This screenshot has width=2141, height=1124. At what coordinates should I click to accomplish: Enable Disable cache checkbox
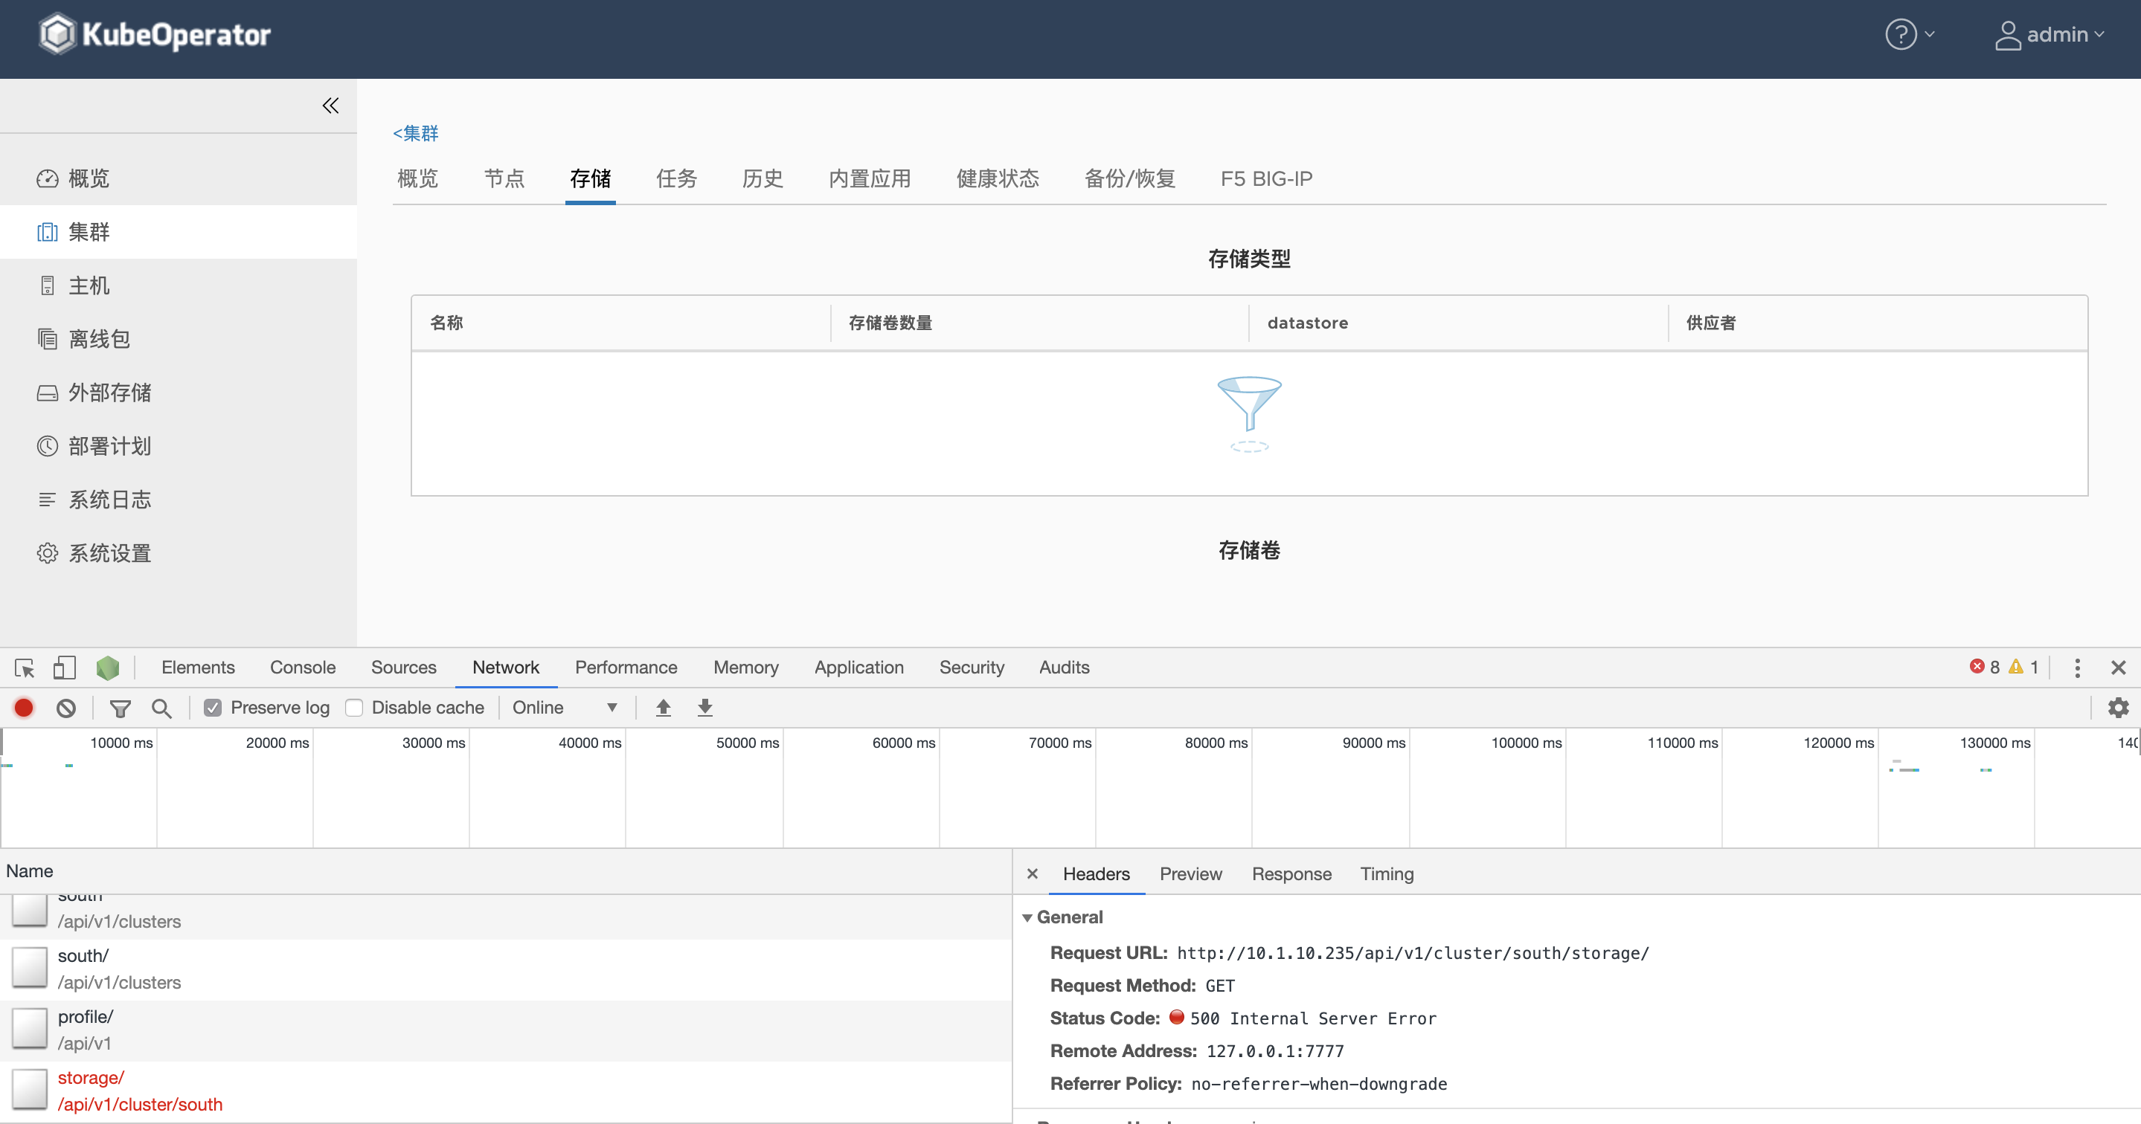pyautogui.click(x=354, y=708)
